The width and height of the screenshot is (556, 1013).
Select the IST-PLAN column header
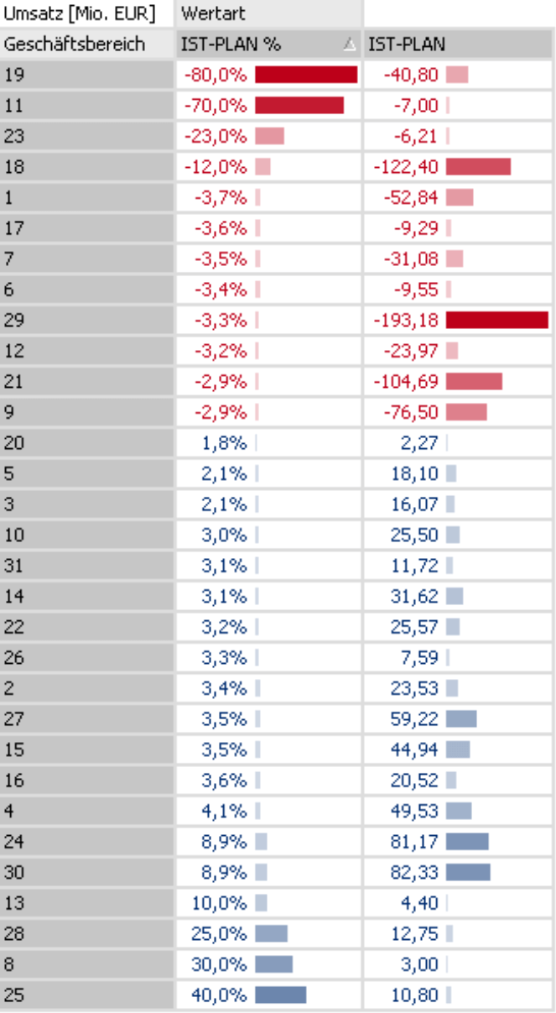click(x=407, y=44)
